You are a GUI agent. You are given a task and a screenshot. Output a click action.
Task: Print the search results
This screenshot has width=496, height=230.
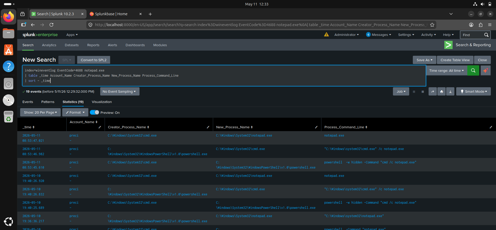click(x=441, y=92)
